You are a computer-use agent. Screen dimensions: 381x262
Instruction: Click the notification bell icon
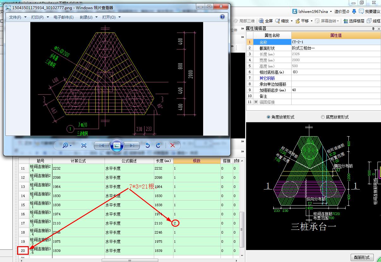tap(354, 11)
